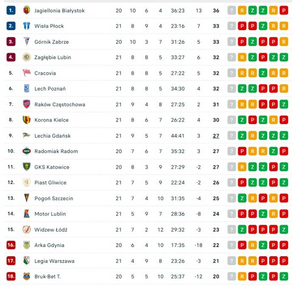Select the Legia Warszawa club logo

pyautogui.click(x=27, y=261)
